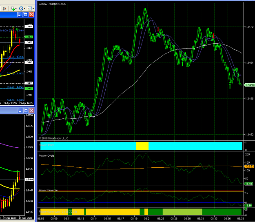The height and width of the screenshot is (222, 255).
Task: Click the 08:31 time axis label
Action: pyautogui.click(x=201, y=219)
